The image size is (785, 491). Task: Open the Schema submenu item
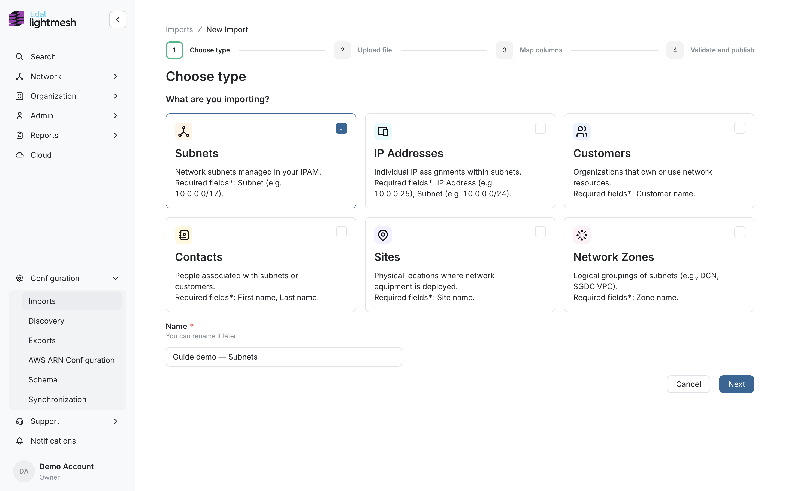(72, 380)
